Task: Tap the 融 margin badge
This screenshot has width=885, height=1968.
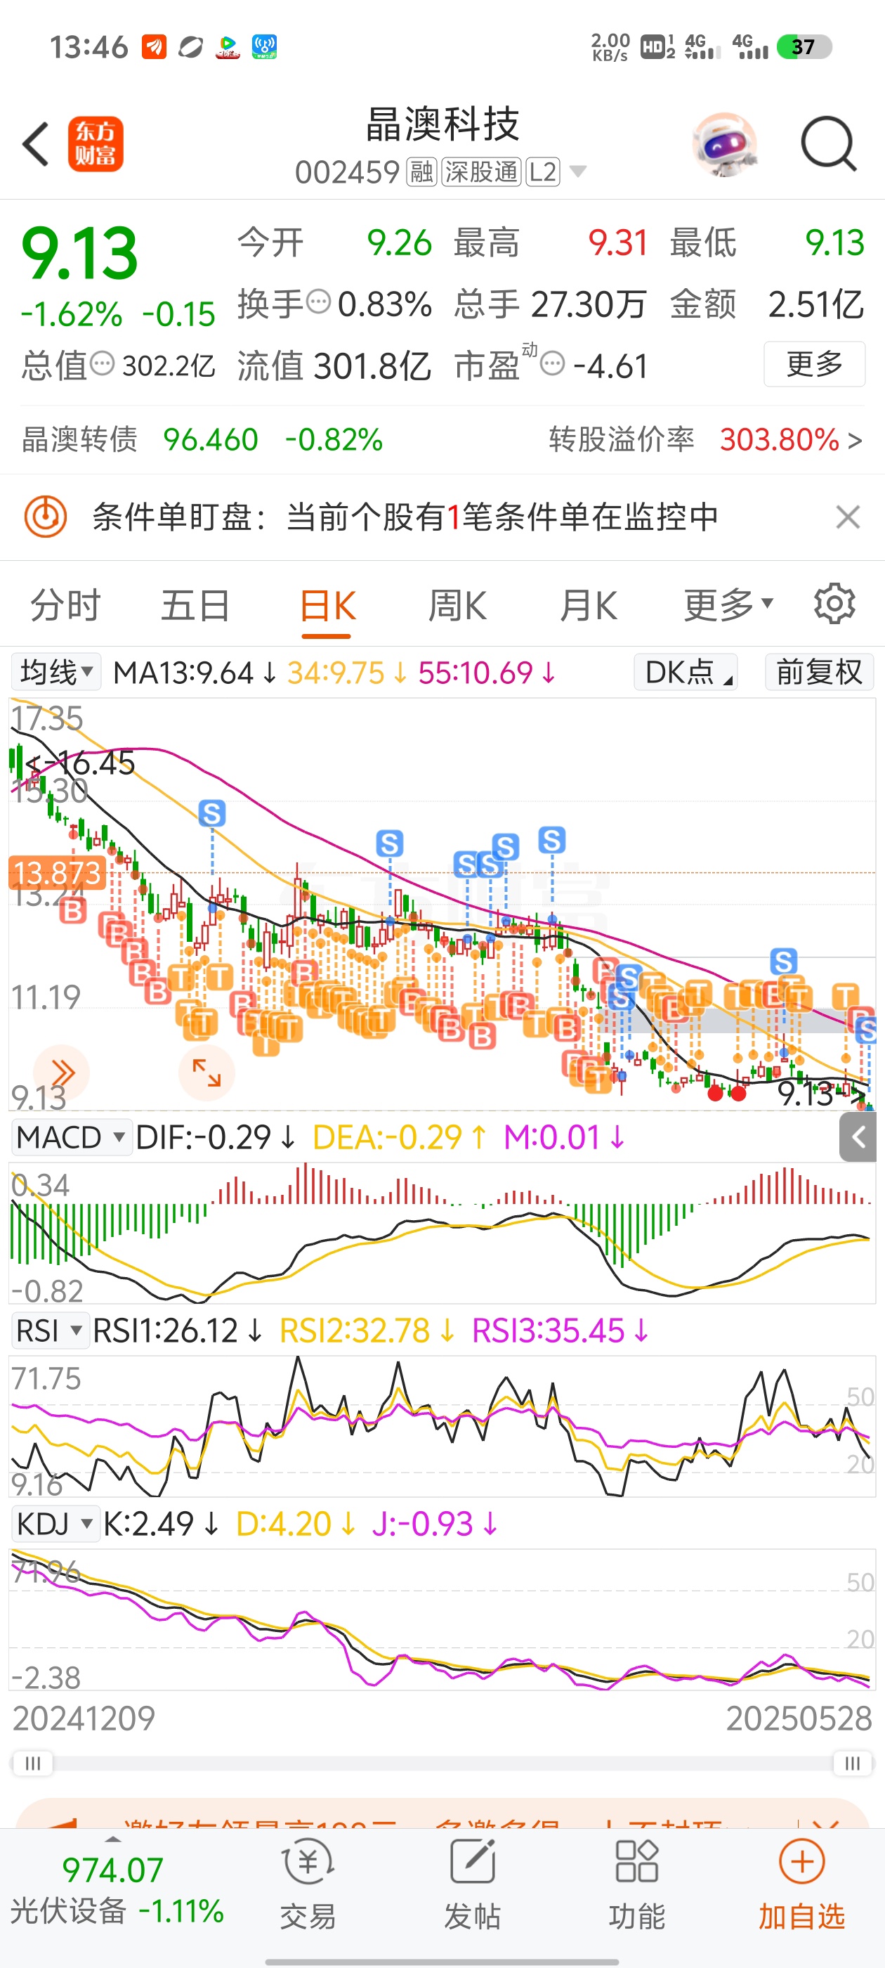Action: (x=421, y=172)
